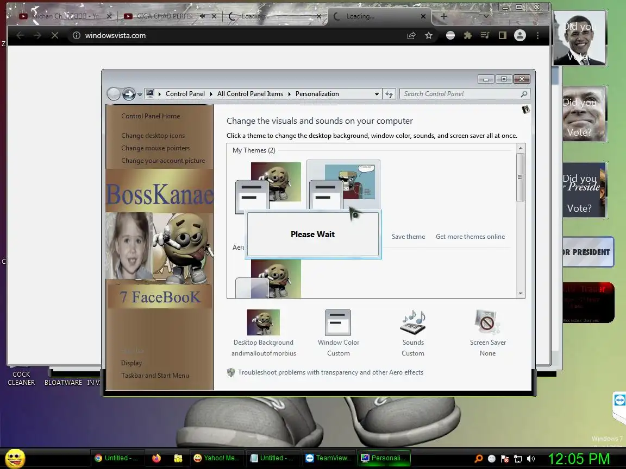Screen dimensions: 626x469
Task: Click the themes list scroll up arrow
Action: pos(520,148)
